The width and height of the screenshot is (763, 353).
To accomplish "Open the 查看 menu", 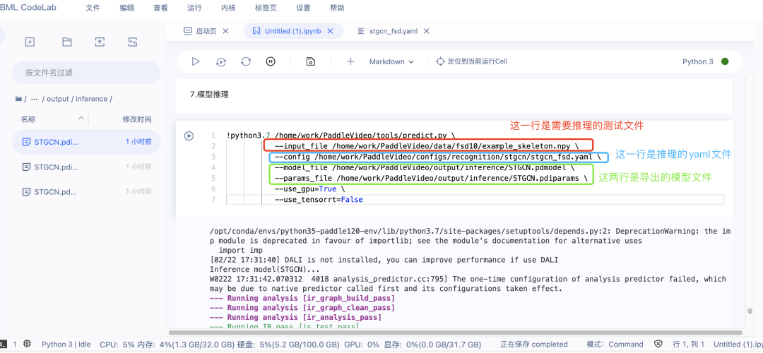I will (160, 8).
